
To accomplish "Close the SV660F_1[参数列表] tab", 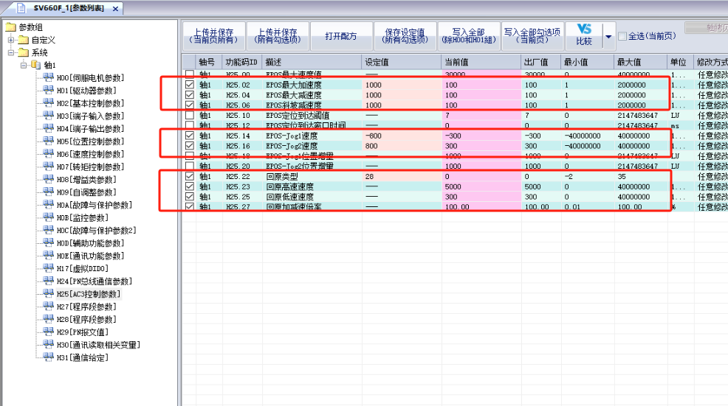I will 116,9.
